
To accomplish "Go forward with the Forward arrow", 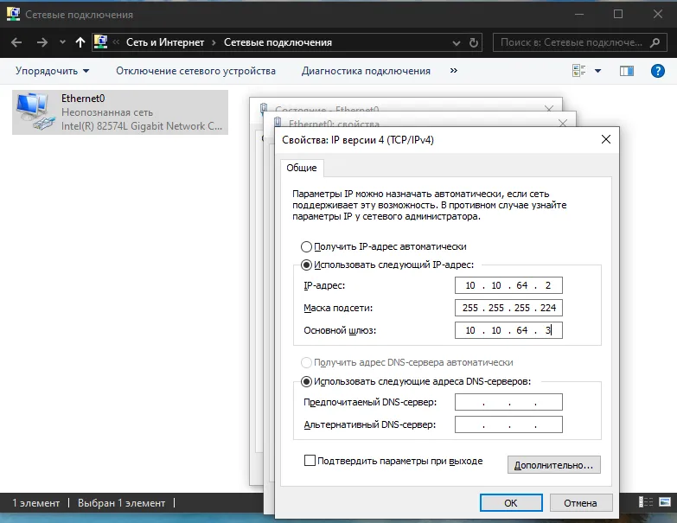I will click(42, 42).
